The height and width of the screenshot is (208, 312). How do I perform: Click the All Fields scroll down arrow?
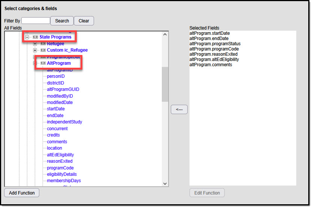[x=165, y=184]
